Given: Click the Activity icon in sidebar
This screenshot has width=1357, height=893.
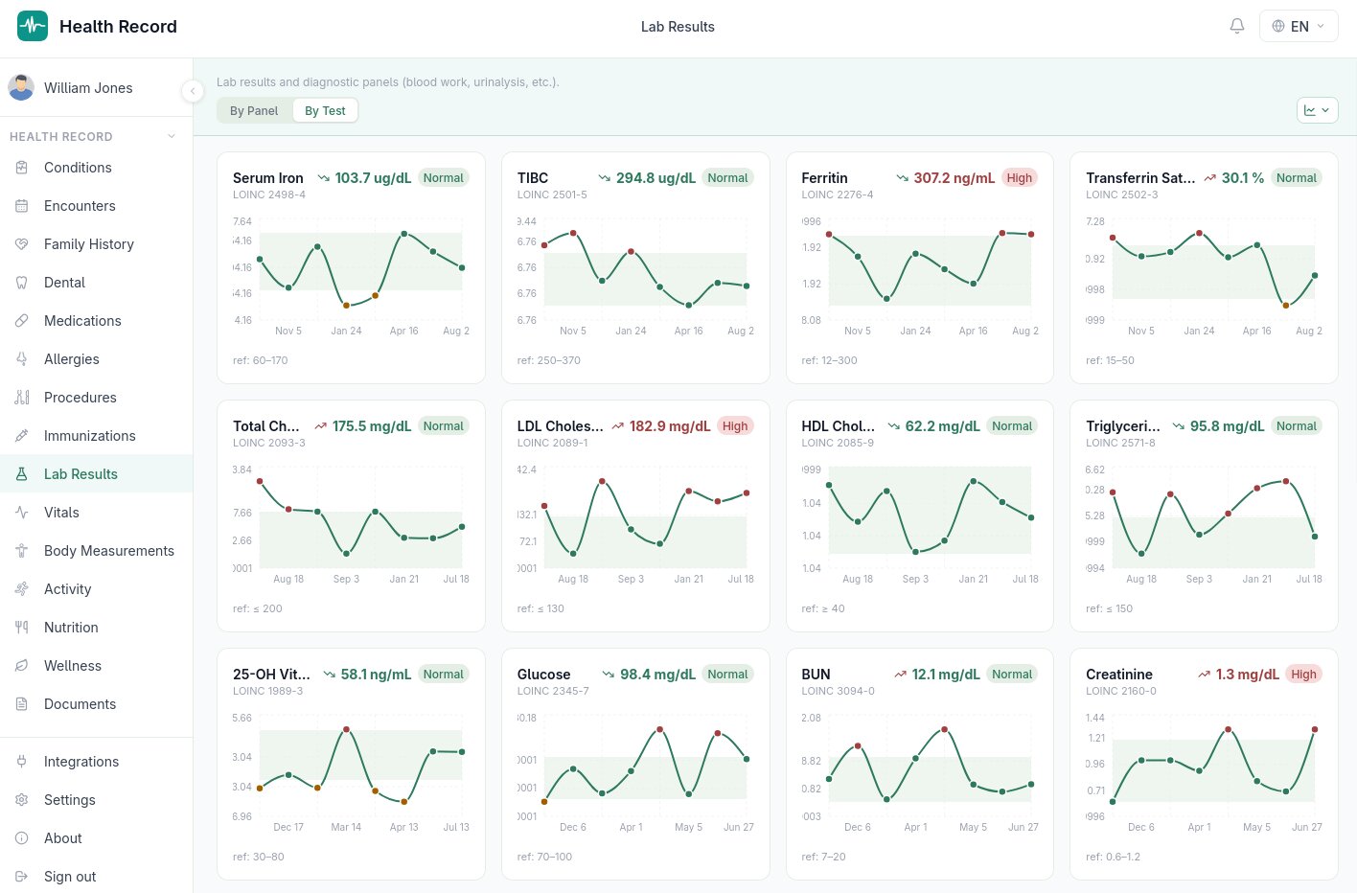Looking at the screenshot, I should (x=22, y=589).
